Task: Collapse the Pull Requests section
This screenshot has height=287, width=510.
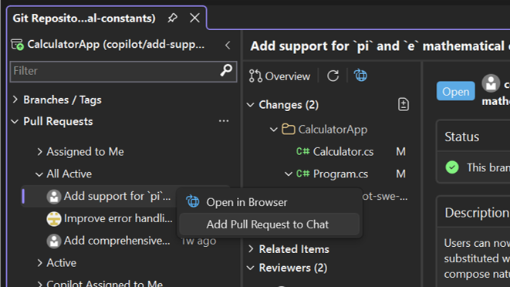Action: click(15, 121)
